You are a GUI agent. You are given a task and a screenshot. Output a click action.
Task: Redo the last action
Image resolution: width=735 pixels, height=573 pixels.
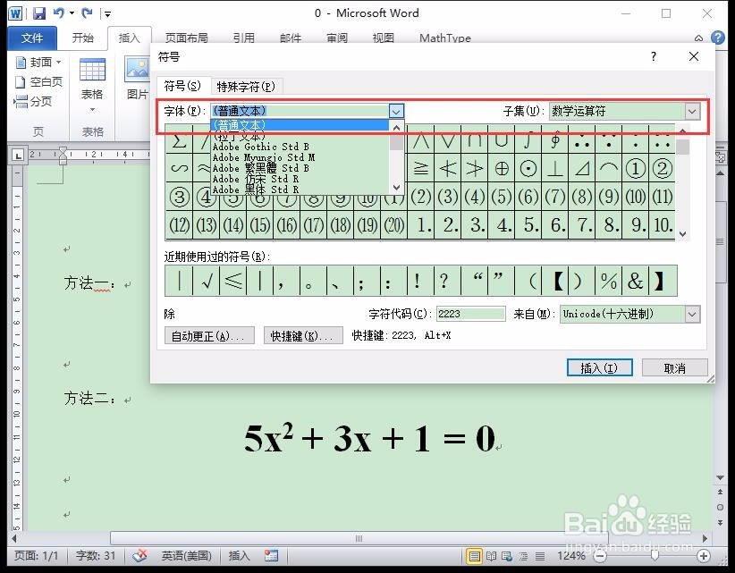click(x=87, y=13)
